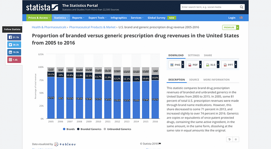271x149 pixels.
Task: Download the chart as PNG
Action: (x=176, y=65)
